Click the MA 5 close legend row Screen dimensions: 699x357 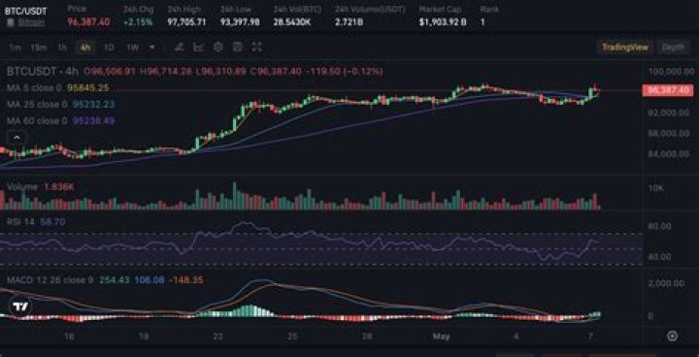[58, 88]
